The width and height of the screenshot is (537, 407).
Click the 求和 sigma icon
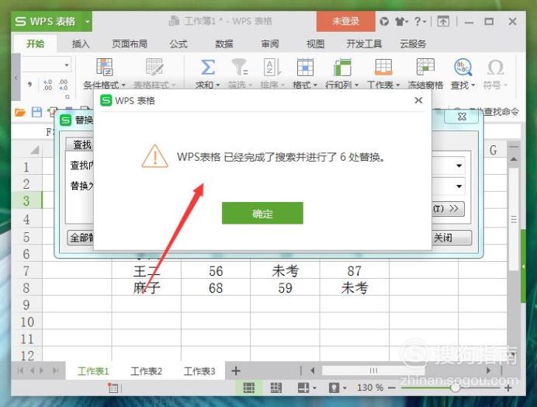(x=207, y=67)
